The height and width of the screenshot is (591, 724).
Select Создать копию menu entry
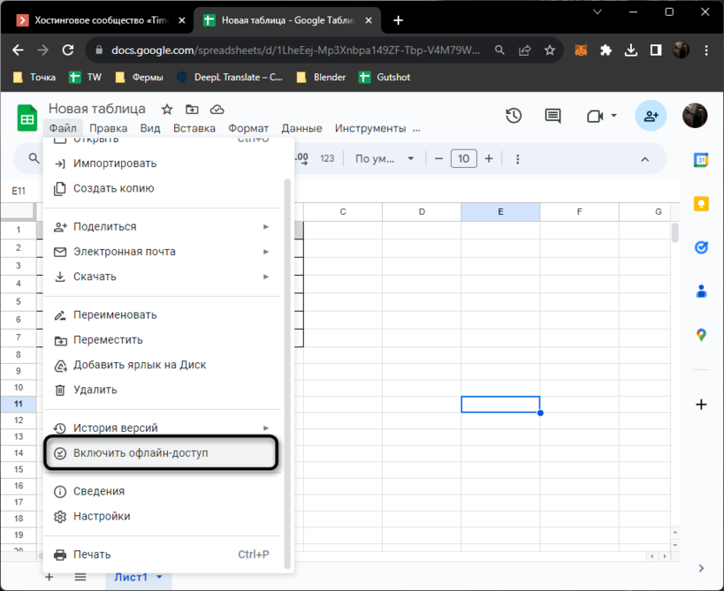(x=113, y=188)
